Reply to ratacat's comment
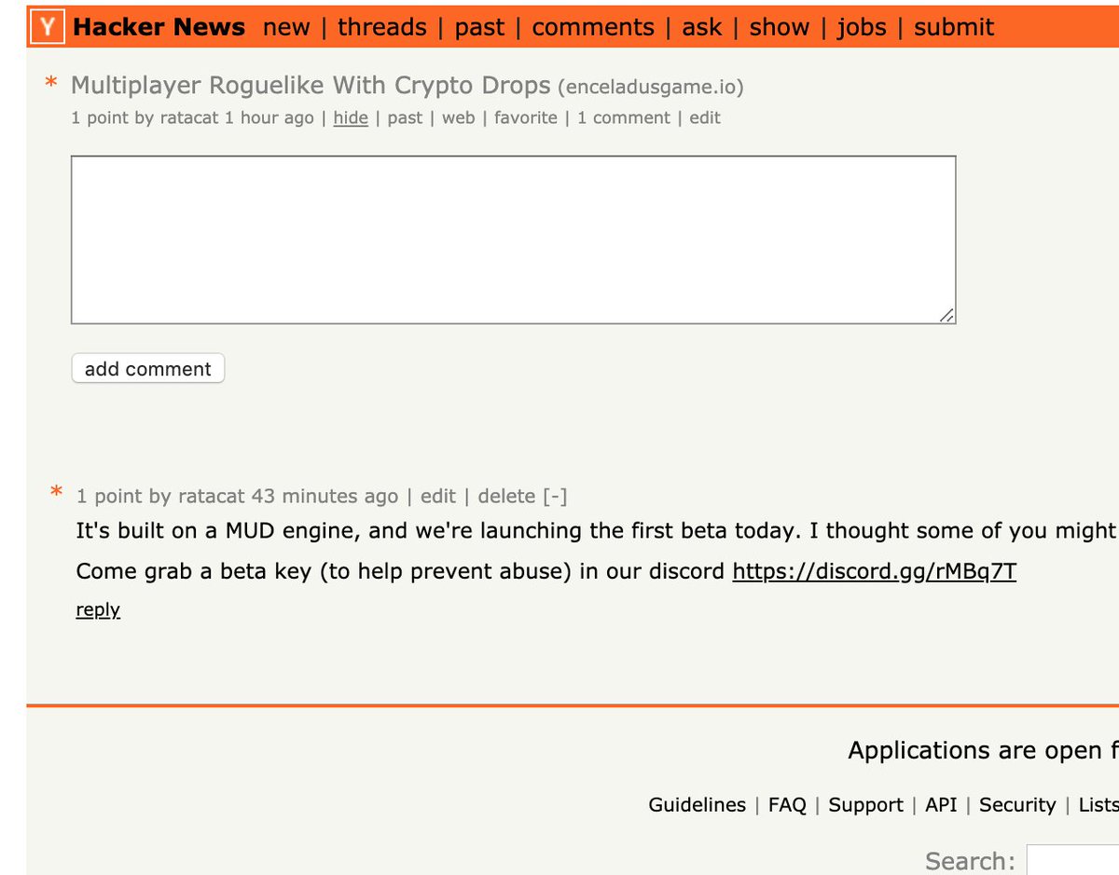This screenshot has height=875, width=1119. [98, 609]
